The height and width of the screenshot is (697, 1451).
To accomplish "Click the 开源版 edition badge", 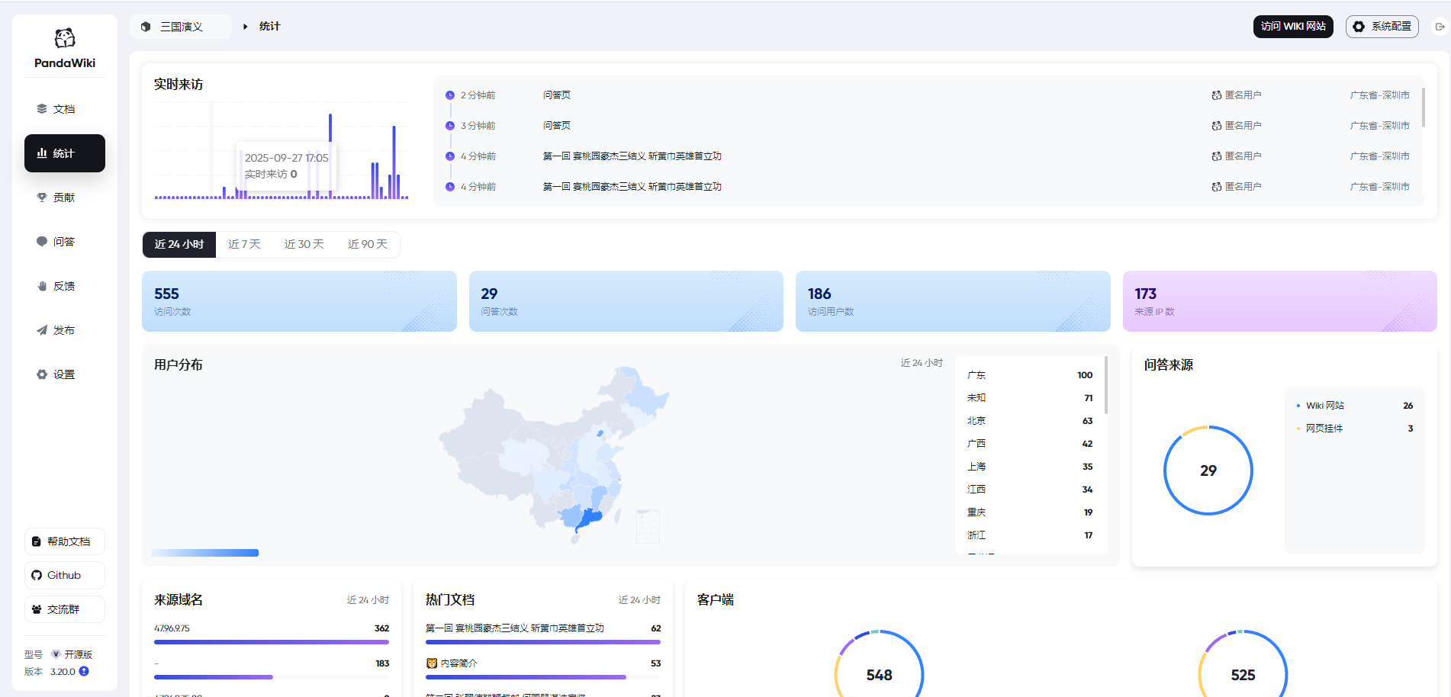I will [72, 654].
